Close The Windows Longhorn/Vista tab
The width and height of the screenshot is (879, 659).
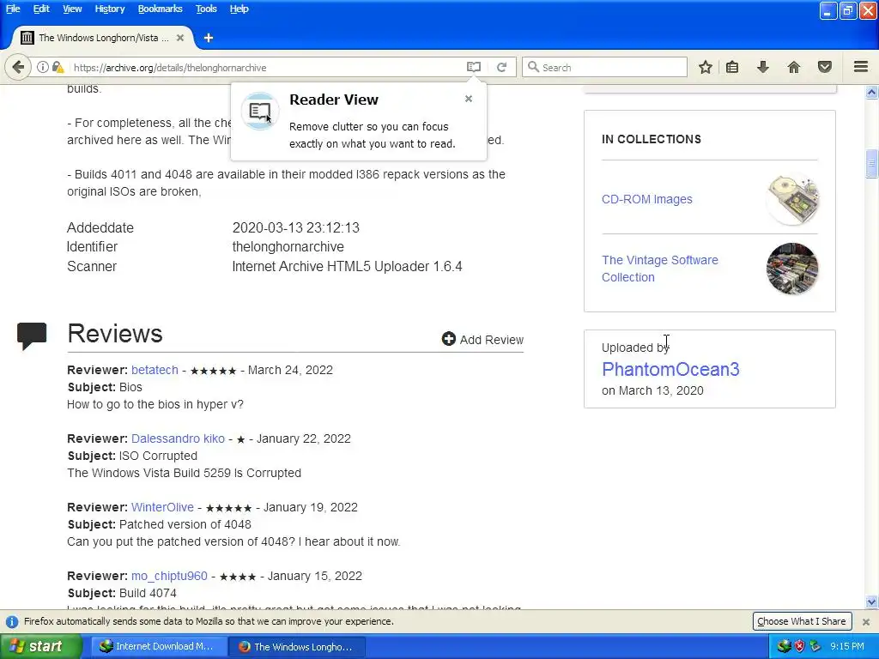180,38
